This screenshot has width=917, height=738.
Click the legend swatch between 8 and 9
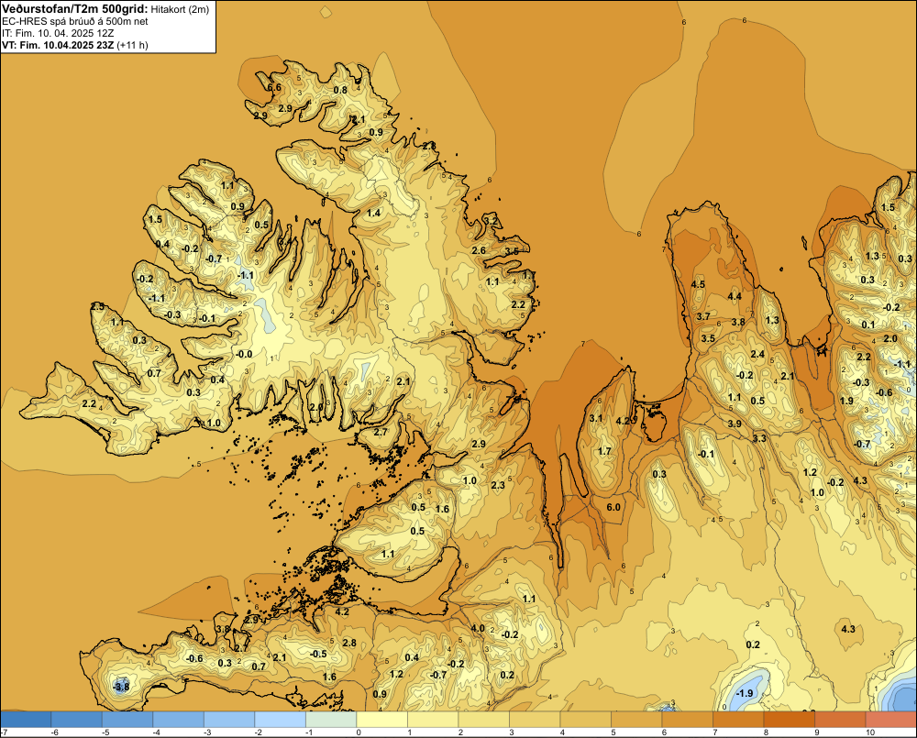(789, 720)
